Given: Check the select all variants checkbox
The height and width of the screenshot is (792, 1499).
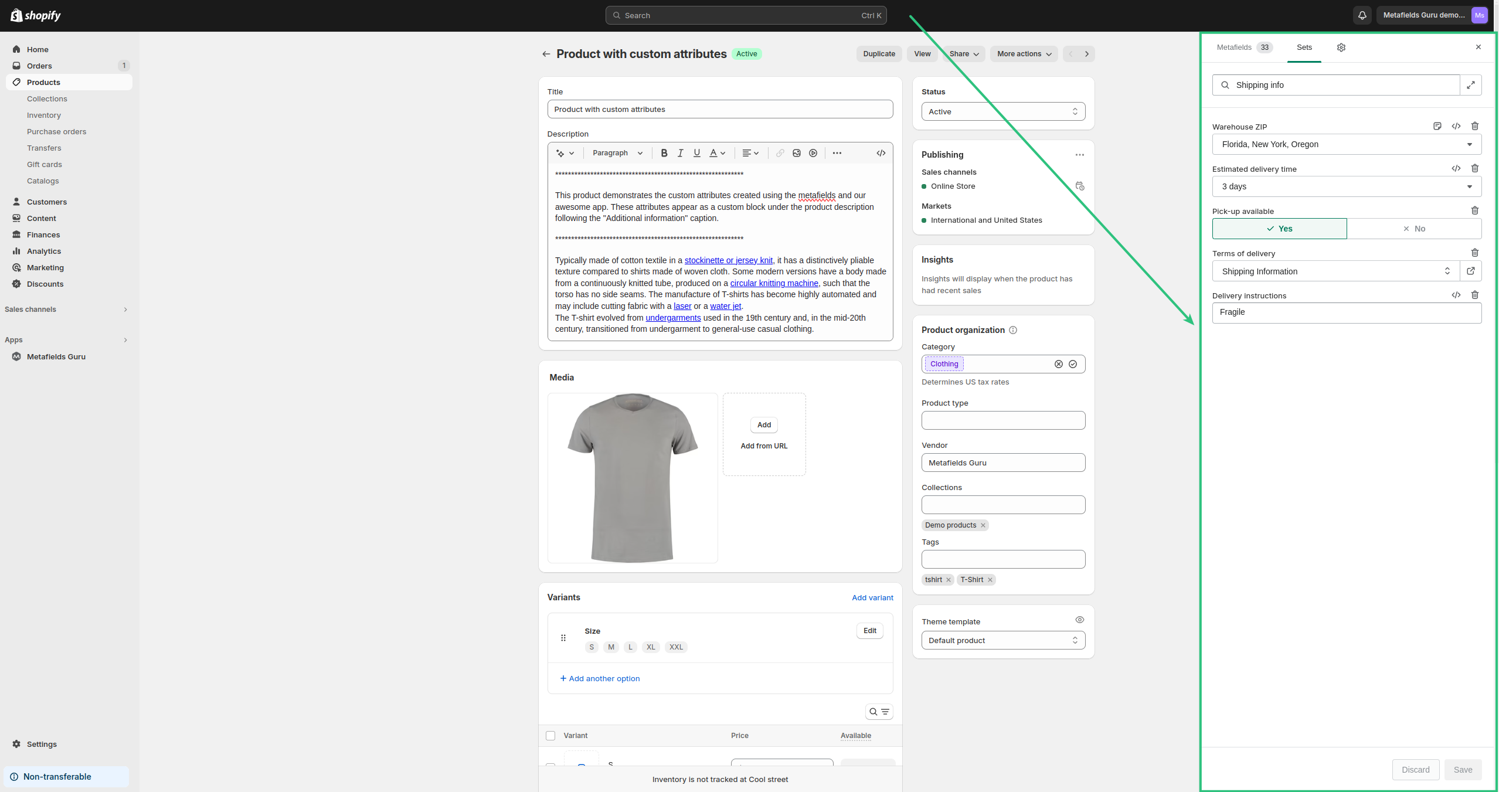Looking at the screenshot, I should [x=550, y=736].
